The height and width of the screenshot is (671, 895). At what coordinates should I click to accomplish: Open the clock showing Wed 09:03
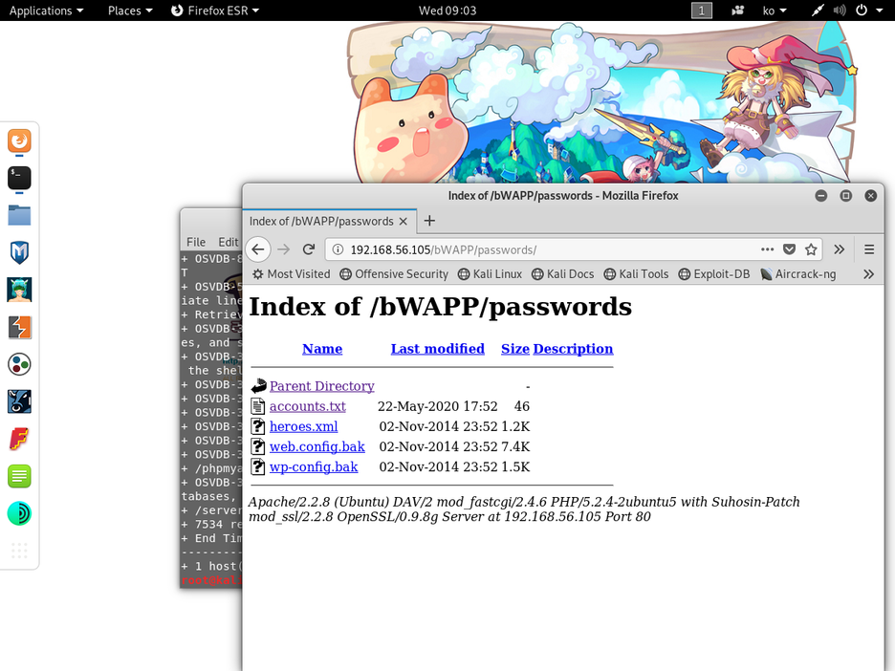[447, 11]
